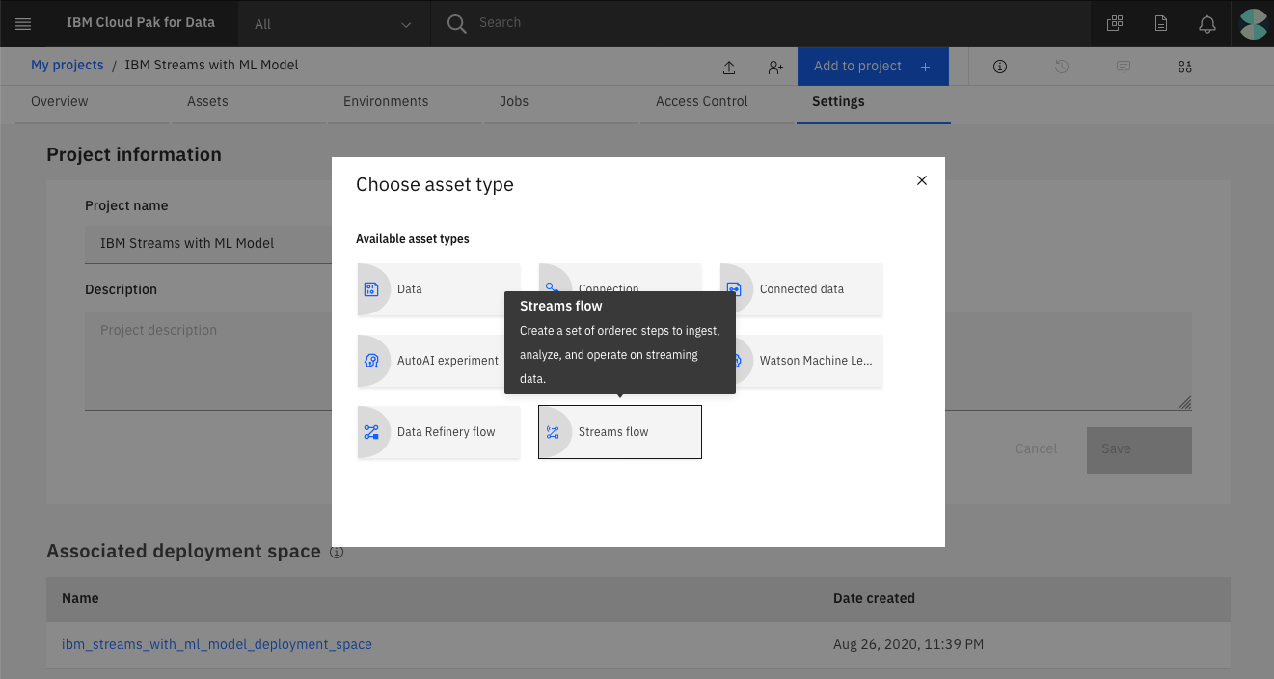Open the user profile avatar
The height and width of the screenshot is (679, 1274).
pos(1253,23)
